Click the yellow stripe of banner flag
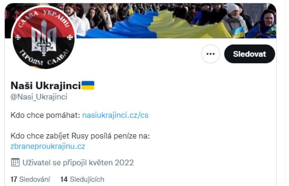 [184, 27]
